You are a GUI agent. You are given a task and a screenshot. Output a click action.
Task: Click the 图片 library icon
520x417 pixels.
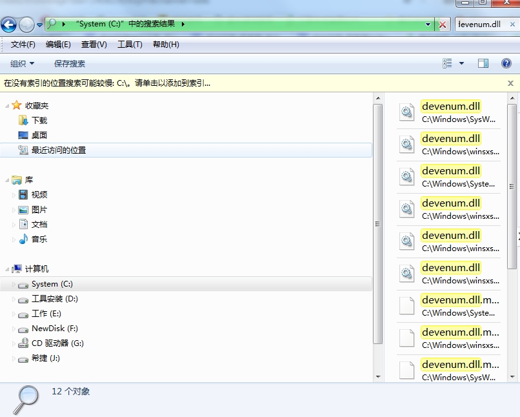[x=23, y=210]
